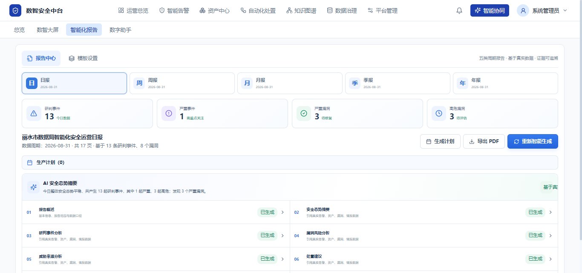Expand the 系统管理员 account dropdown arrow
Screen dimensions: 582x273
click(565, 11)
